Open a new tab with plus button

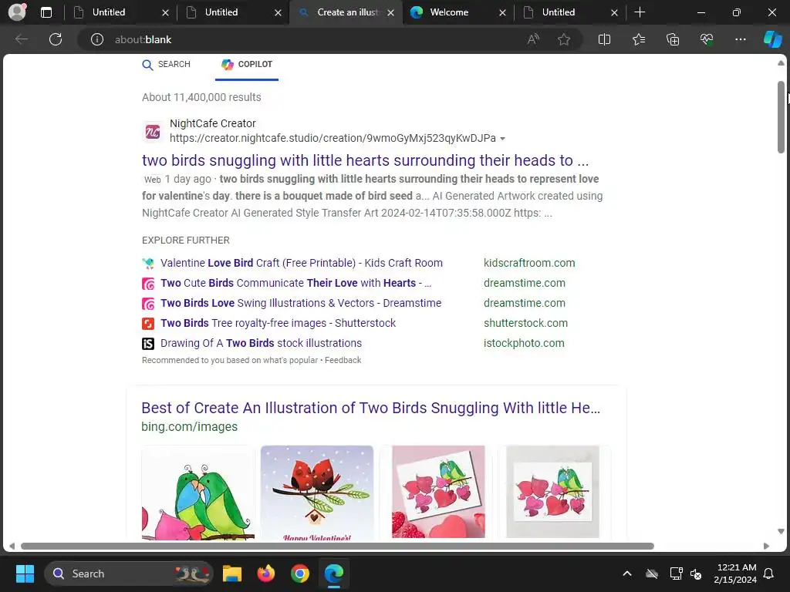(640, 12)
